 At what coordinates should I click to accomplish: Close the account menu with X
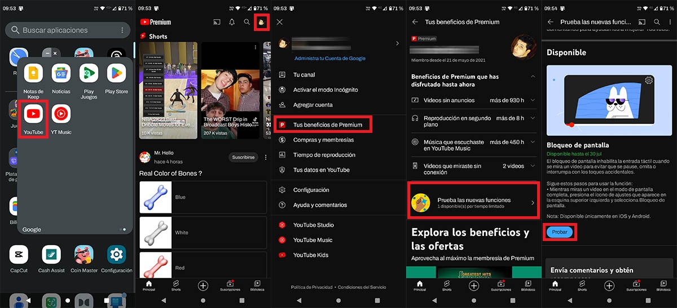pyautogui.click(x=280, y=22)
